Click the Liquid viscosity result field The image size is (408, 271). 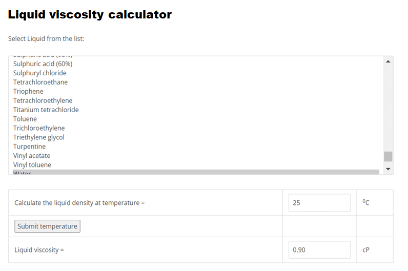click(319, 249)
